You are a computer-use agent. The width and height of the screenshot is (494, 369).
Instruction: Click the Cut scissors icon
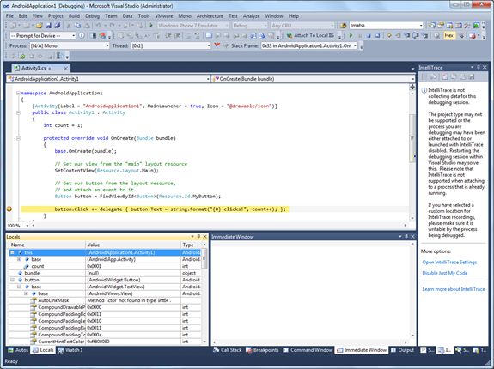coord(69,26)
